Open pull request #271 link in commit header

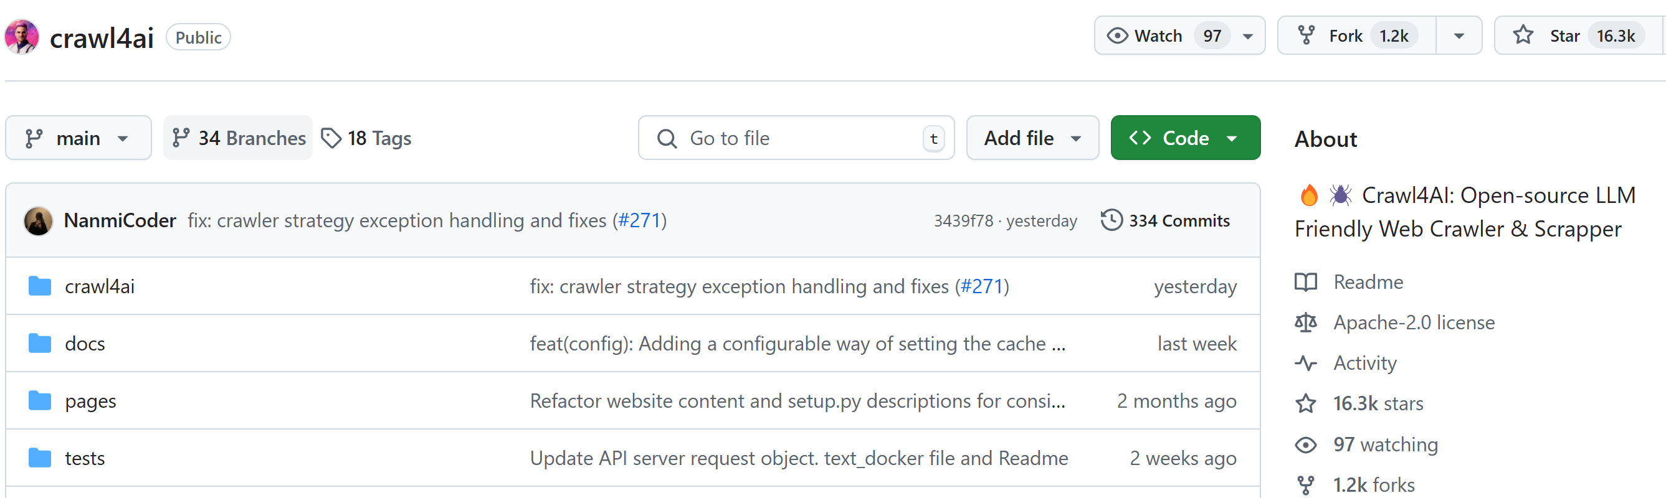(639, 221)
